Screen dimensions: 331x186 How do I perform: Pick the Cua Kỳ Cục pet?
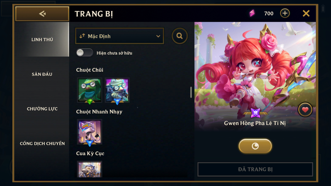click(x=90, y=169)
